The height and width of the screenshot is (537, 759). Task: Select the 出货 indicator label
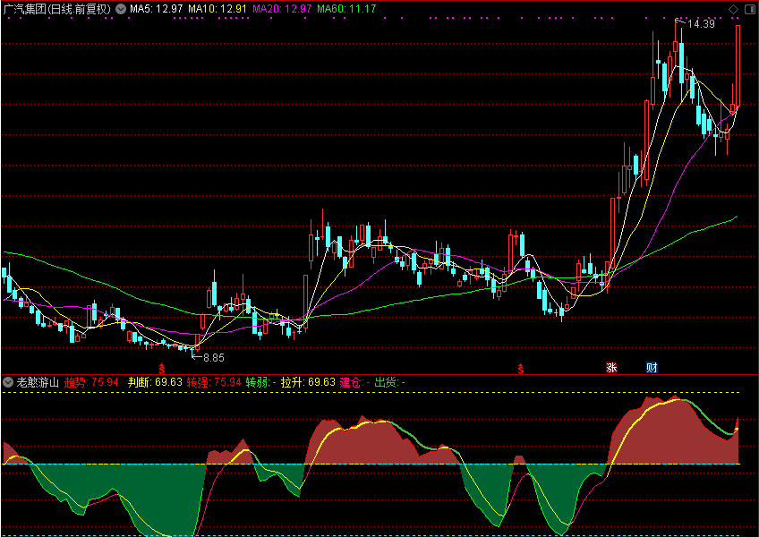389,382
